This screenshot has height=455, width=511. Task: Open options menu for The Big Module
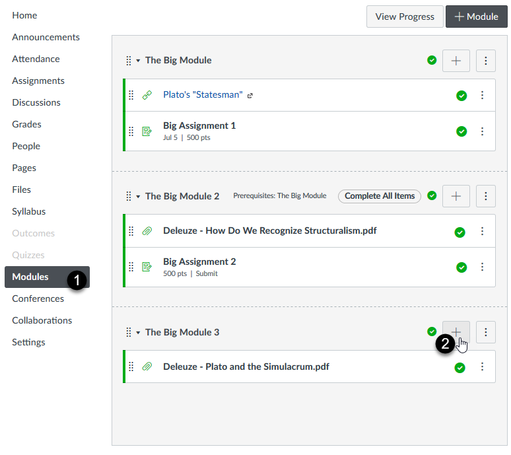click(485, 61)
